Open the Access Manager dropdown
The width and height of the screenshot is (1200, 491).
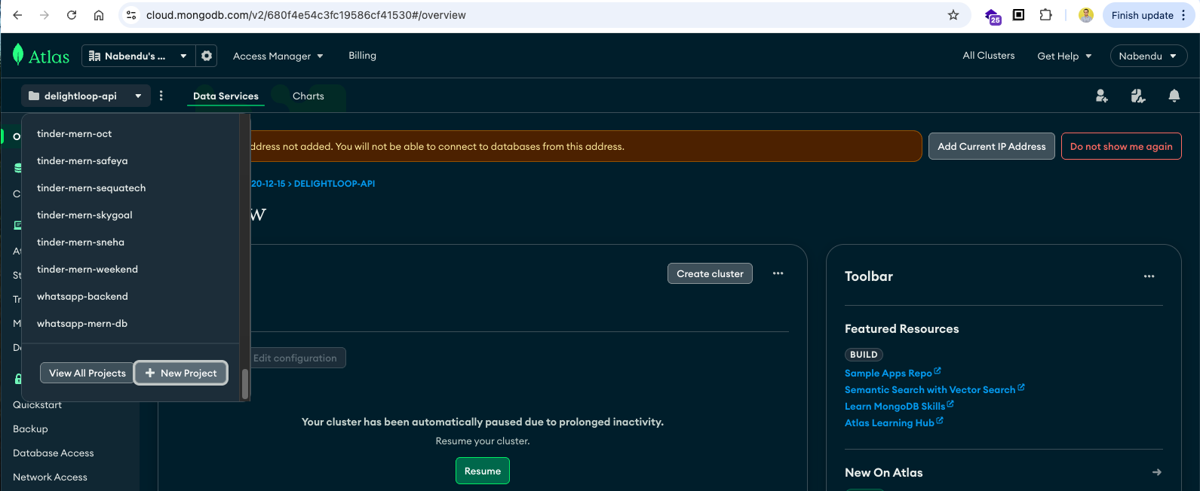pos(278,56)
